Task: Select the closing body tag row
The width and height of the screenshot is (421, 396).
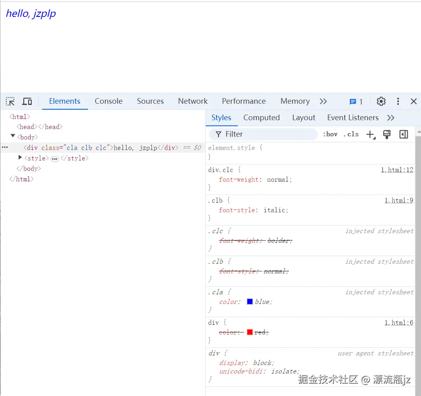Action: 29,169
